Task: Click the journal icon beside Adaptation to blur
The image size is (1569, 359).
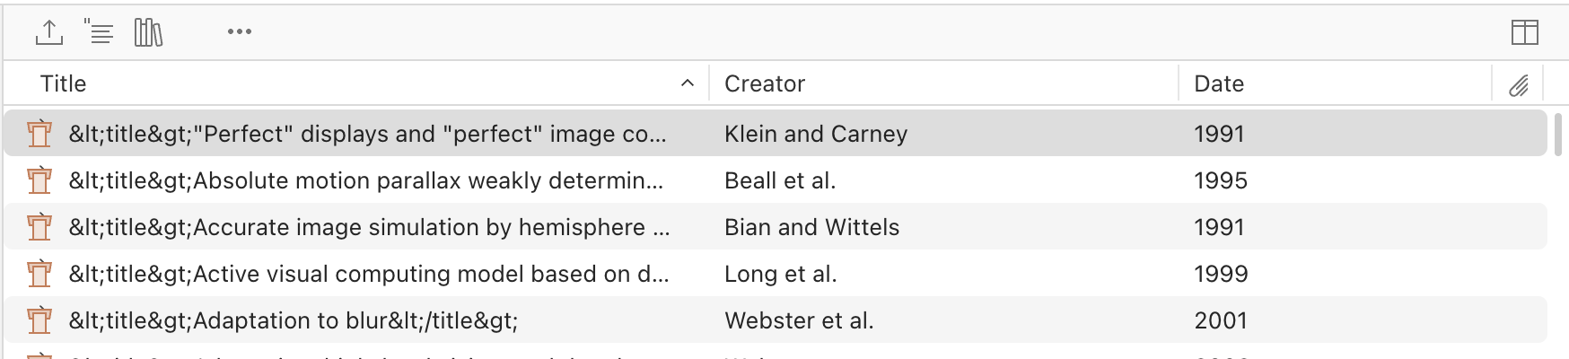Action: [39, 320]
